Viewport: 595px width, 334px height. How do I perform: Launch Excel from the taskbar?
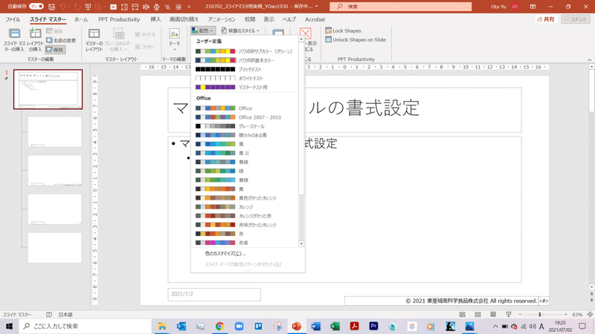click(335, 326)
